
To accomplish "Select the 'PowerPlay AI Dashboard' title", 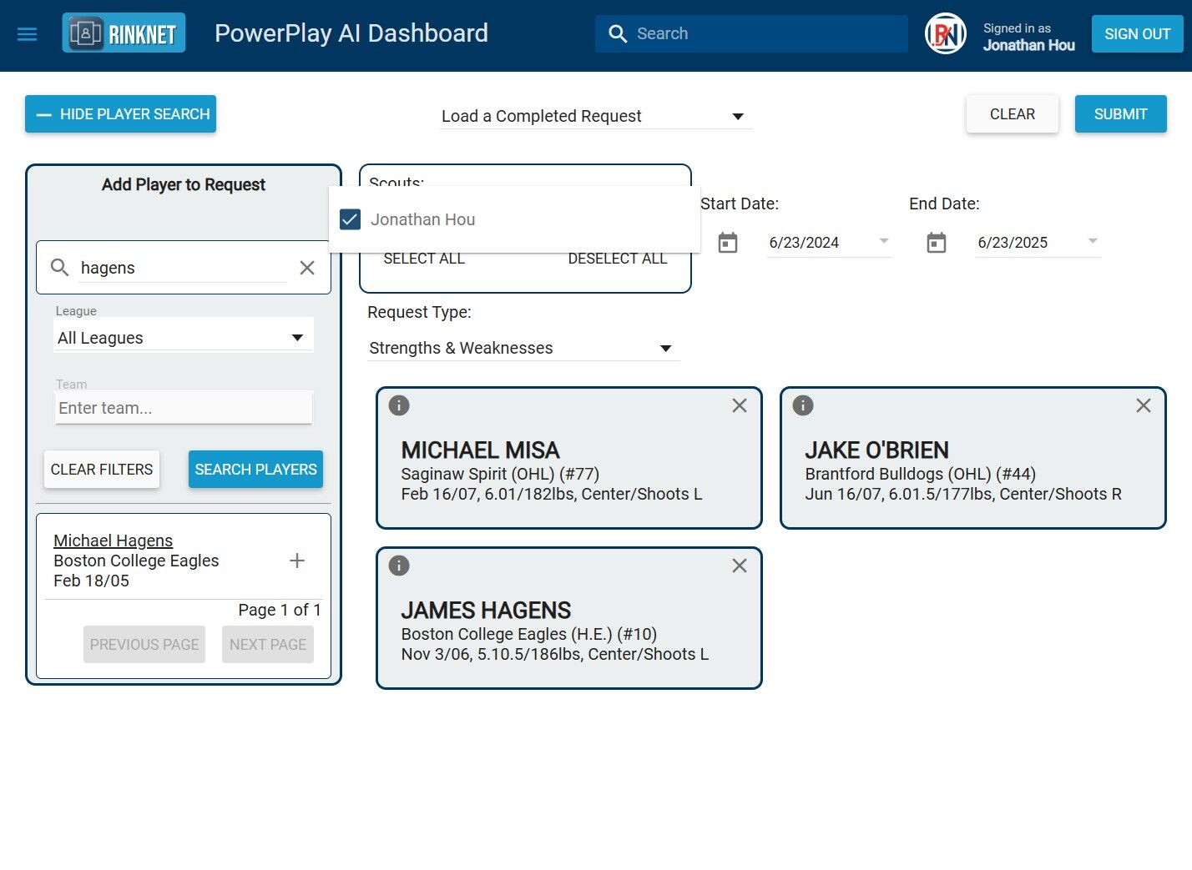I will coord(351,33).
